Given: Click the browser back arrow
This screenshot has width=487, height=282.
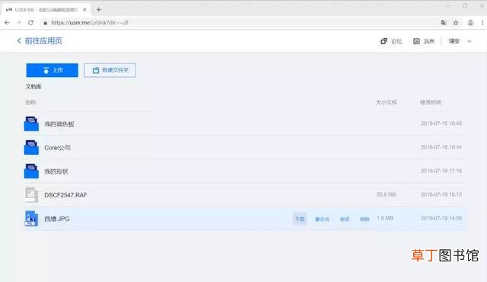Looking at the screenshot, I should coord(7,23).
